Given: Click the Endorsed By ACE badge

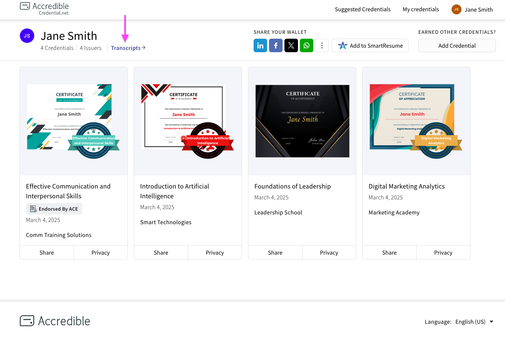Looking at the screenshot, I should [54, 209].
